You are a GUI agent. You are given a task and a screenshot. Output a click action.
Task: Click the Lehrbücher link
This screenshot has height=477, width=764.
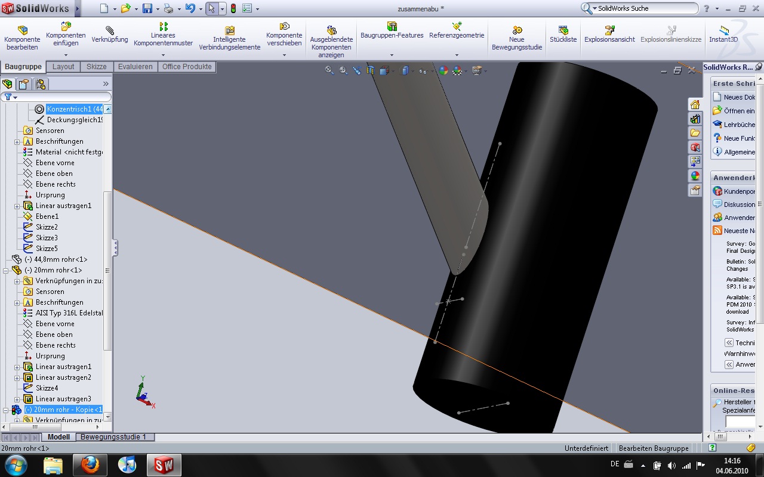(x=734, y=125)
